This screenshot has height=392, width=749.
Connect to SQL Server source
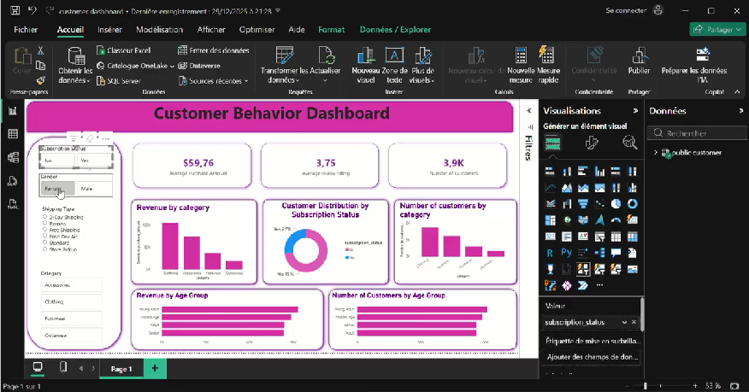pyautogui.click(x=119, y=80)
